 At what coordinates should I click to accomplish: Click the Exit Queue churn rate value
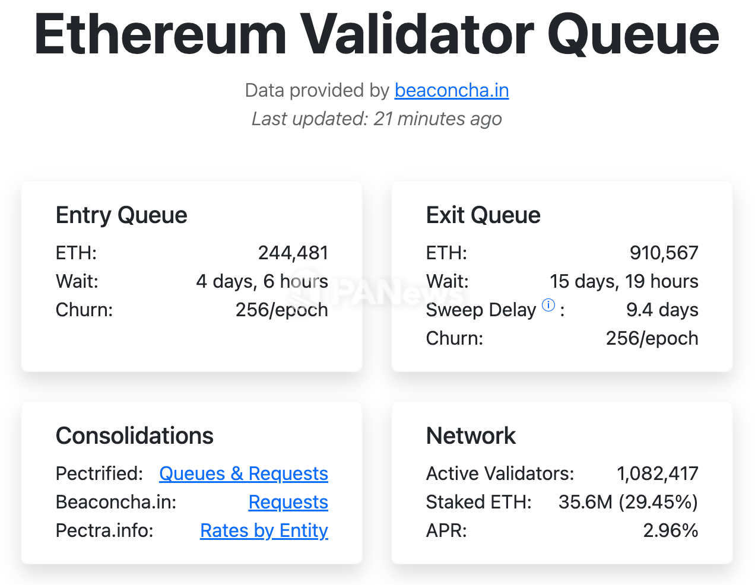coord(652,338)
